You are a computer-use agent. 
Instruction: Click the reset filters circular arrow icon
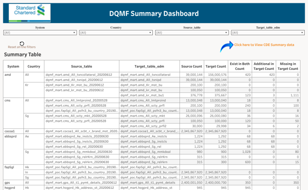tap(22, 43)
